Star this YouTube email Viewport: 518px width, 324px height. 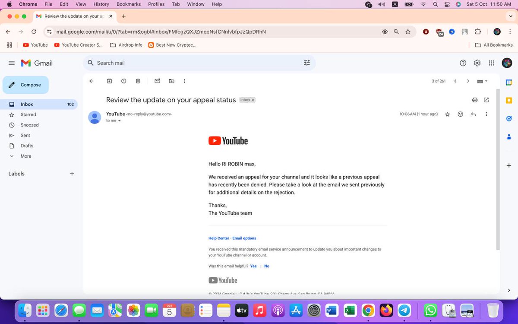coord(448,114)
